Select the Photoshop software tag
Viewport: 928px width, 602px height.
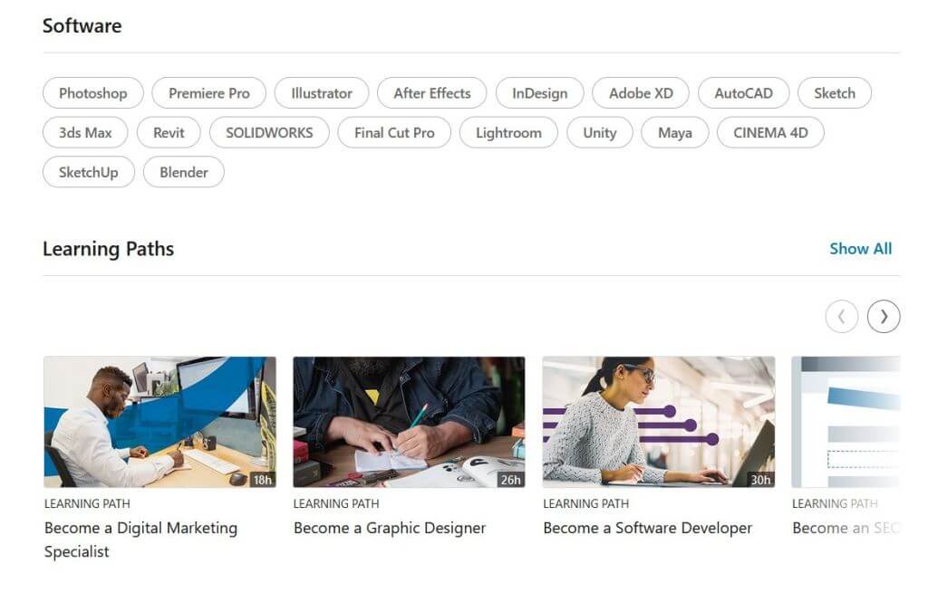93,93
